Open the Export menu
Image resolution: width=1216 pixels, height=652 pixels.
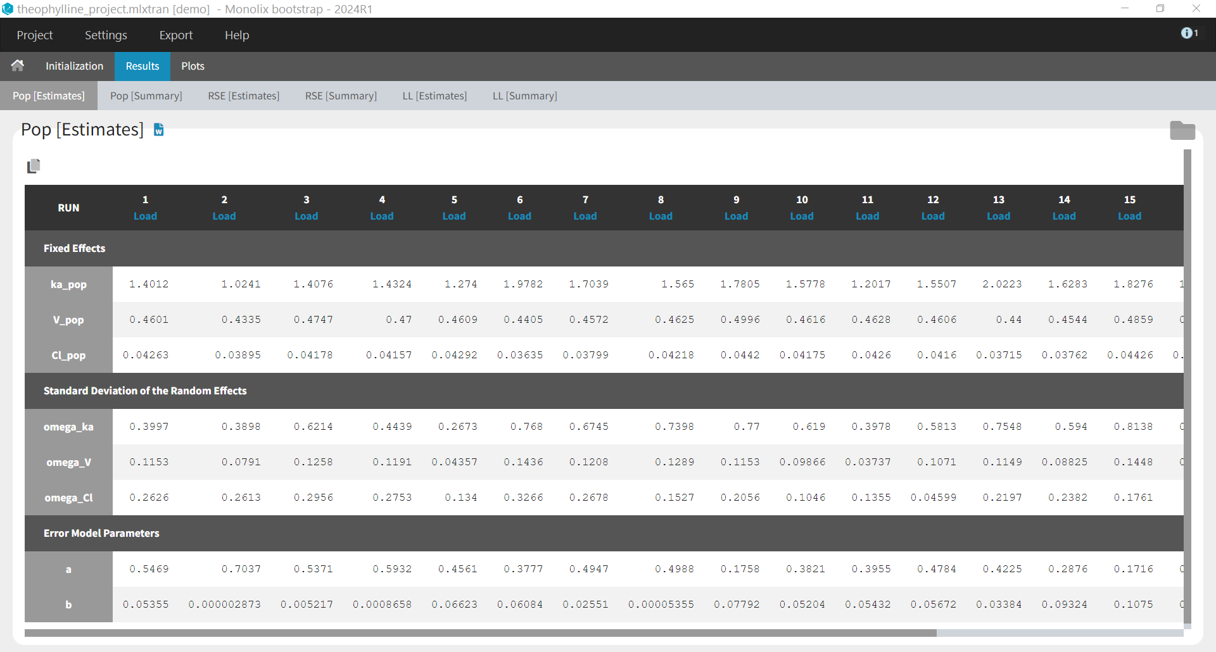click(x=175, y=35)
